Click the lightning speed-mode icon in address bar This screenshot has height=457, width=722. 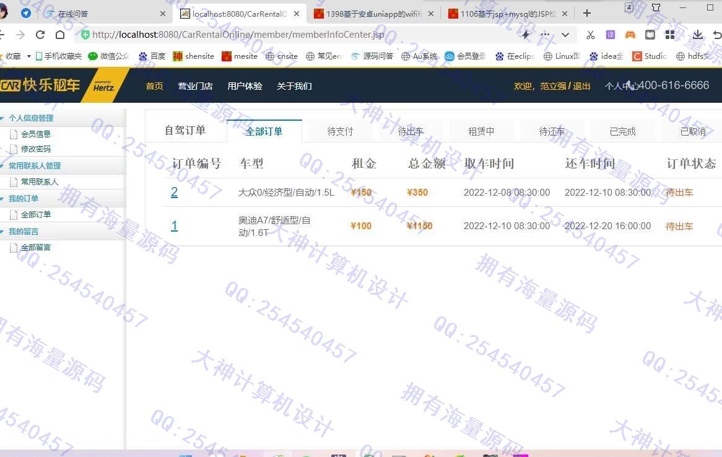pos(525,35)
